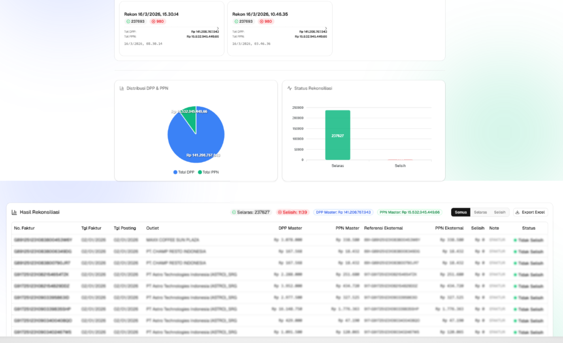This screenshot has width=563, height=343.
Task: Click the green check icon on the 237693 badge
Action: coord(128,21)
